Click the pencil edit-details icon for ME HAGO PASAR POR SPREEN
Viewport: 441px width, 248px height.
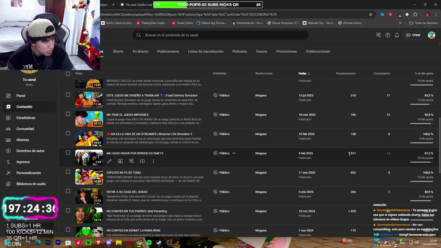point(109,161)
